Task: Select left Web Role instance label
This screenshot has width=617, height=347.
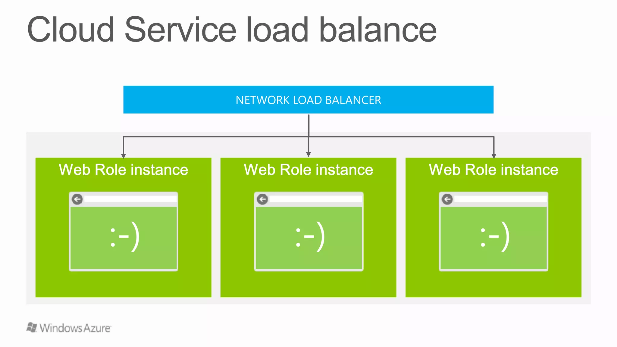Action: [x=124, y=170]
